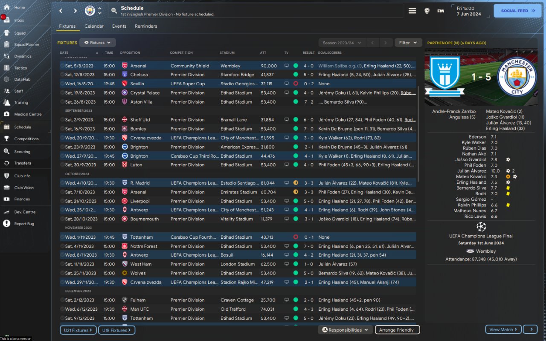Click the club switcher up/down chevrons

[100, 11]
